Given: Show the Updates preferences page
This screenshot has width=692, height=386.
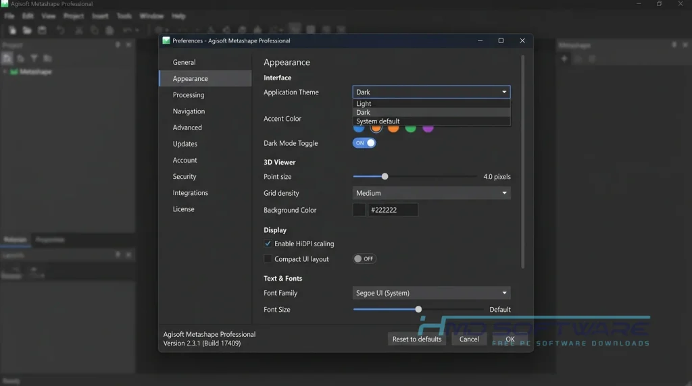Looking at the screenshot, I should [205, 144].
